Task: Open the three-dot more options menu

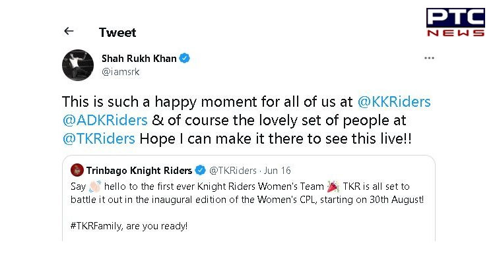Action: 429,58
